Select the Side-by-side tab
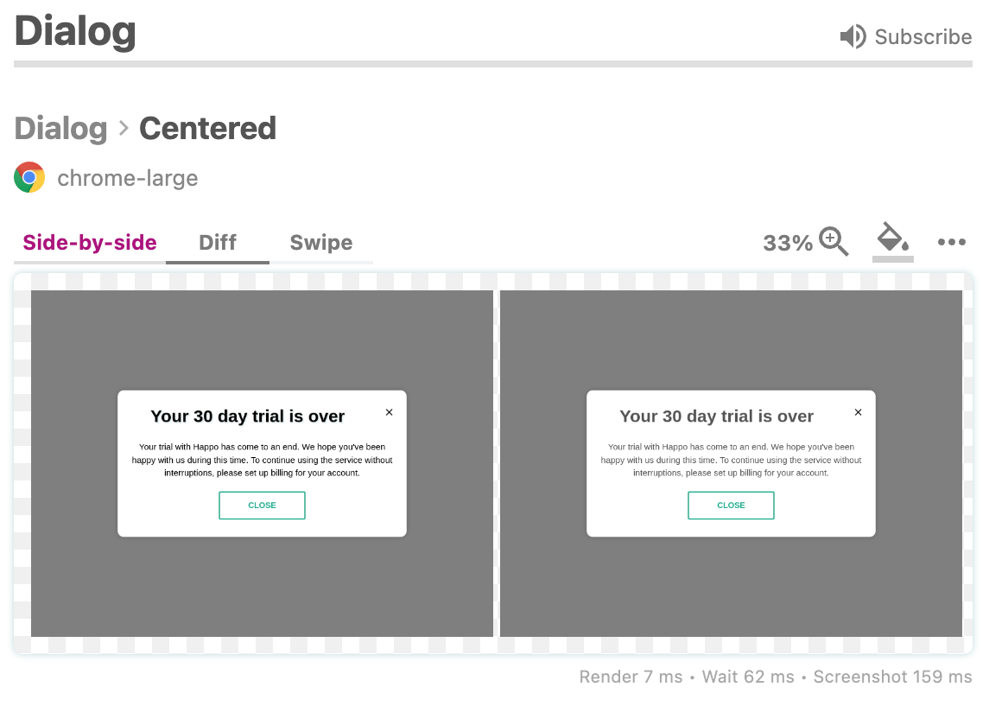The height and width of the screenshot is (706, 989). click(x=89, y=242)
